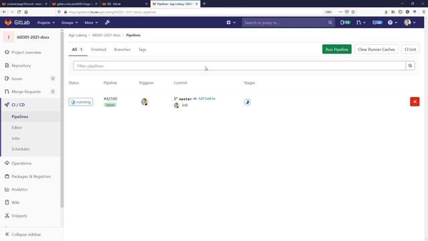This screenshot has height=241, width=428.
Task: Open the init commit message link
Action: tap(185, 105)
